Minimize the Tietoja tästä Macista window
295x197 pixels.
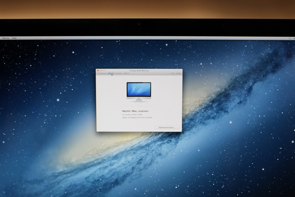point(101,71)
